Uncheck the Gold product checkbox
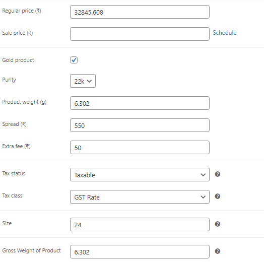The image size is (264, 262). point(74,60)
